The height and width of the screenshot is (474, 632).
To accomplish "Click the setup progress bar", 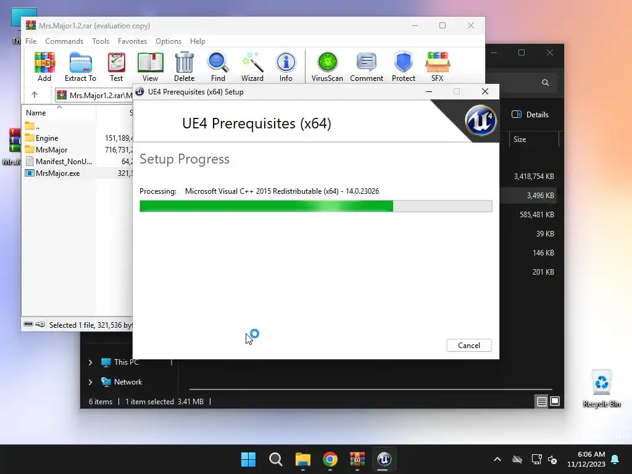I will 315,206.
